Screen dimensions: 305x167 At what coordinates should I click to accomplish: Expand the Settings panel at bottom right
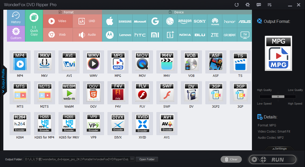coord(280,149)
